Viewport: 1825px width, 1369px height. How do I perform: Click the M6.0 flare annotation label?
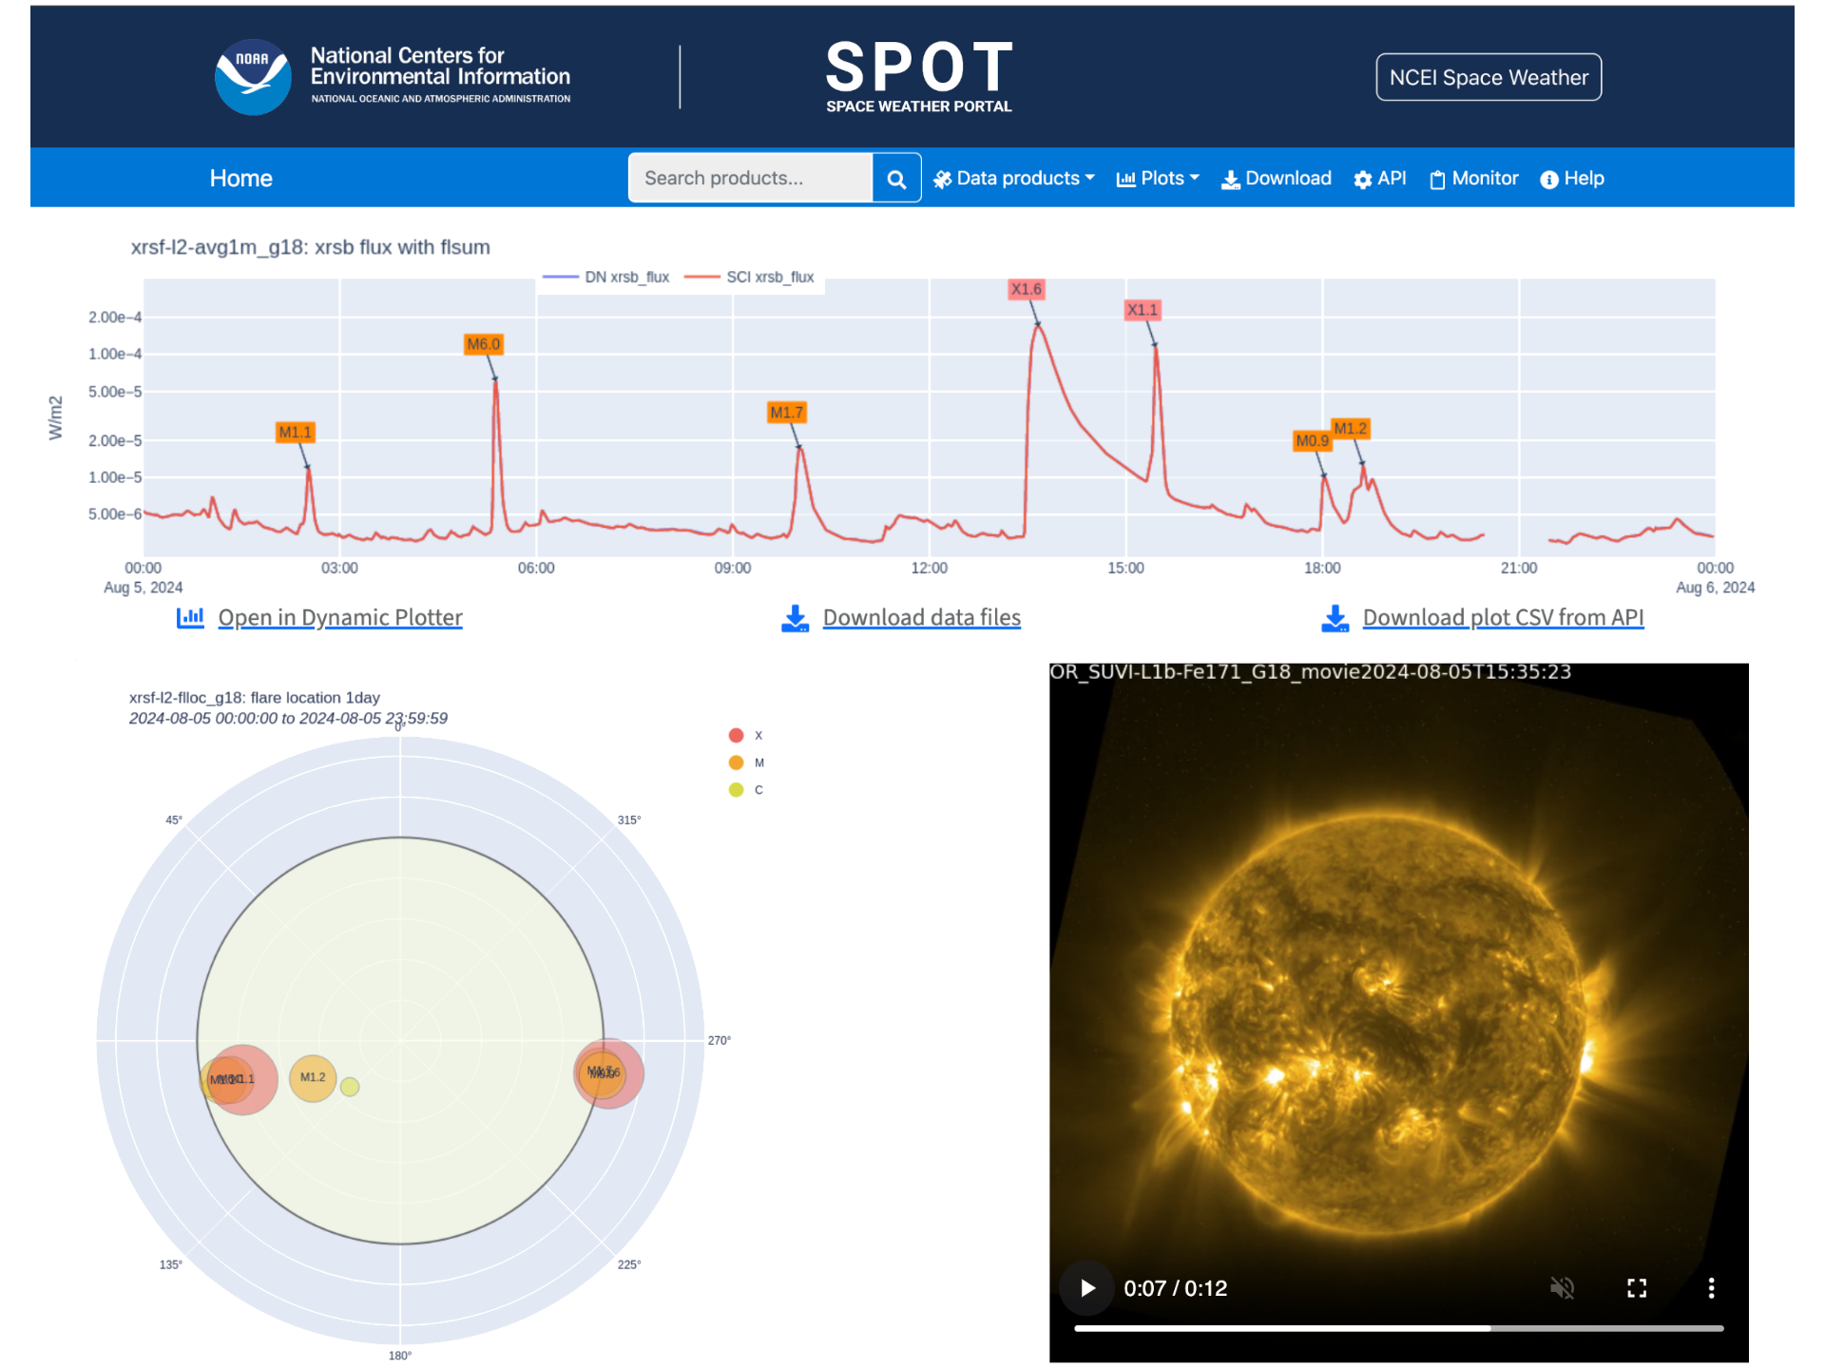(x=483, y=344)
